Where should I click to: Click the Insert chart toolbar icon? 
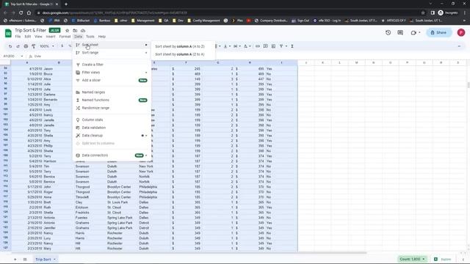[273, 46]
